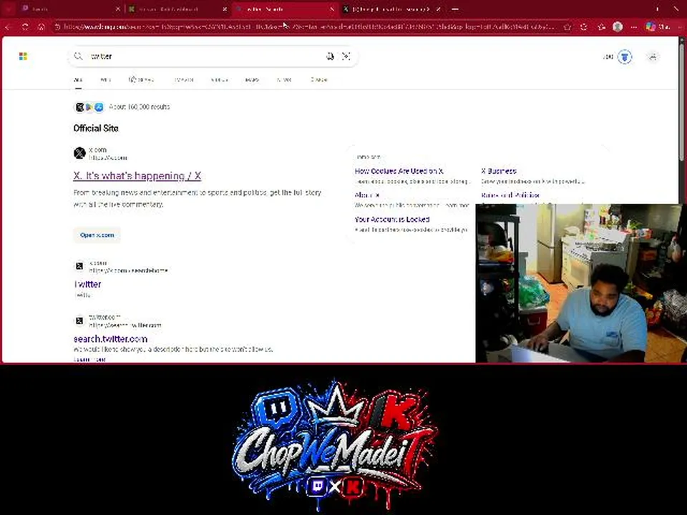
Task: Open the browser settings and more menu
Action: click(634, 27)
